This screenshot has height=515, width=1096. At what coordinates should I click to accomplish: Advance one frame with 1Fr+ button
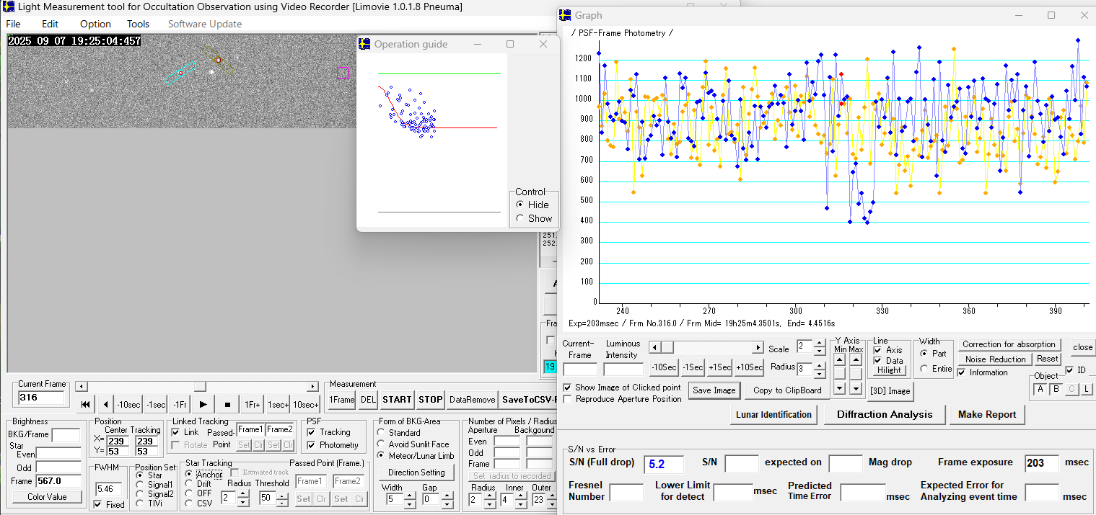tap(252, 404)
